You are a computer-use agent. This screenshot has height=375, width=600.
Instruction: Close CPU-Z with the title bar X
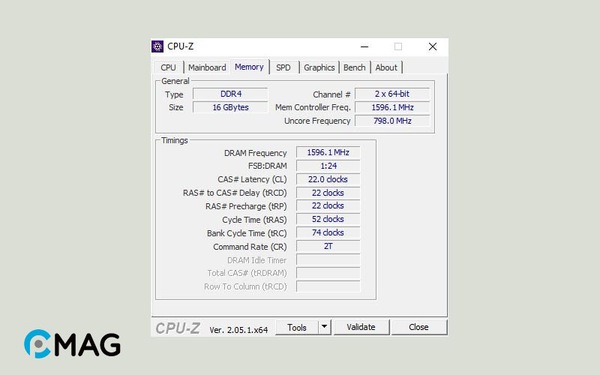click(x=433, y=46)
